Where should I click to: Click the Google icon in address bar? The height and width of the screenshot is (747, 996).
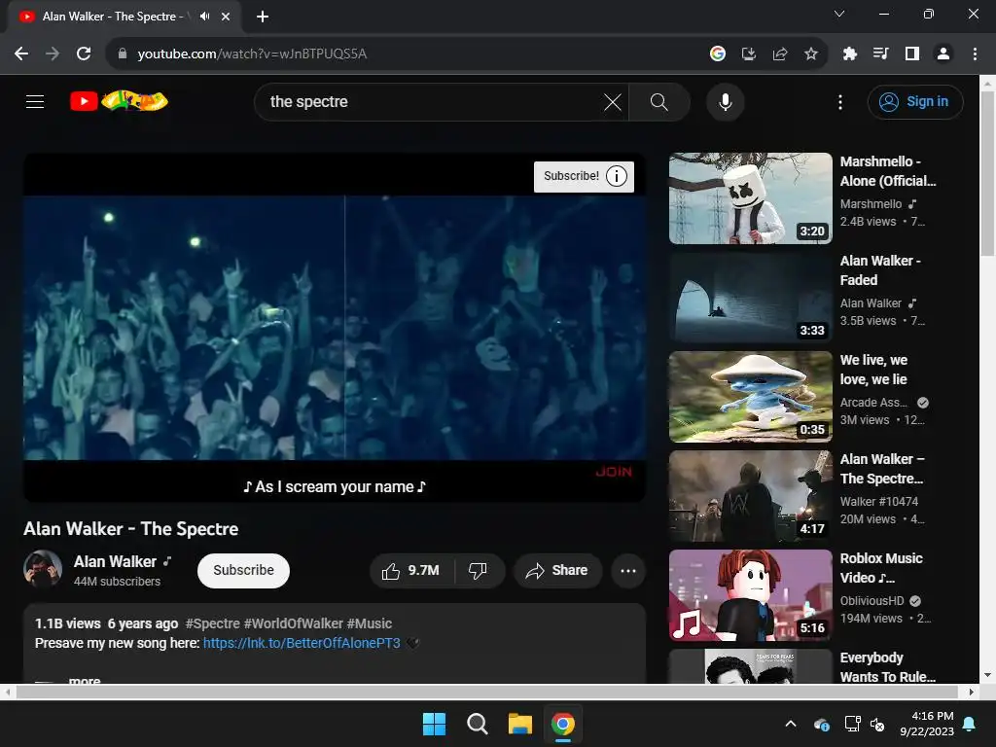[718, 54]
